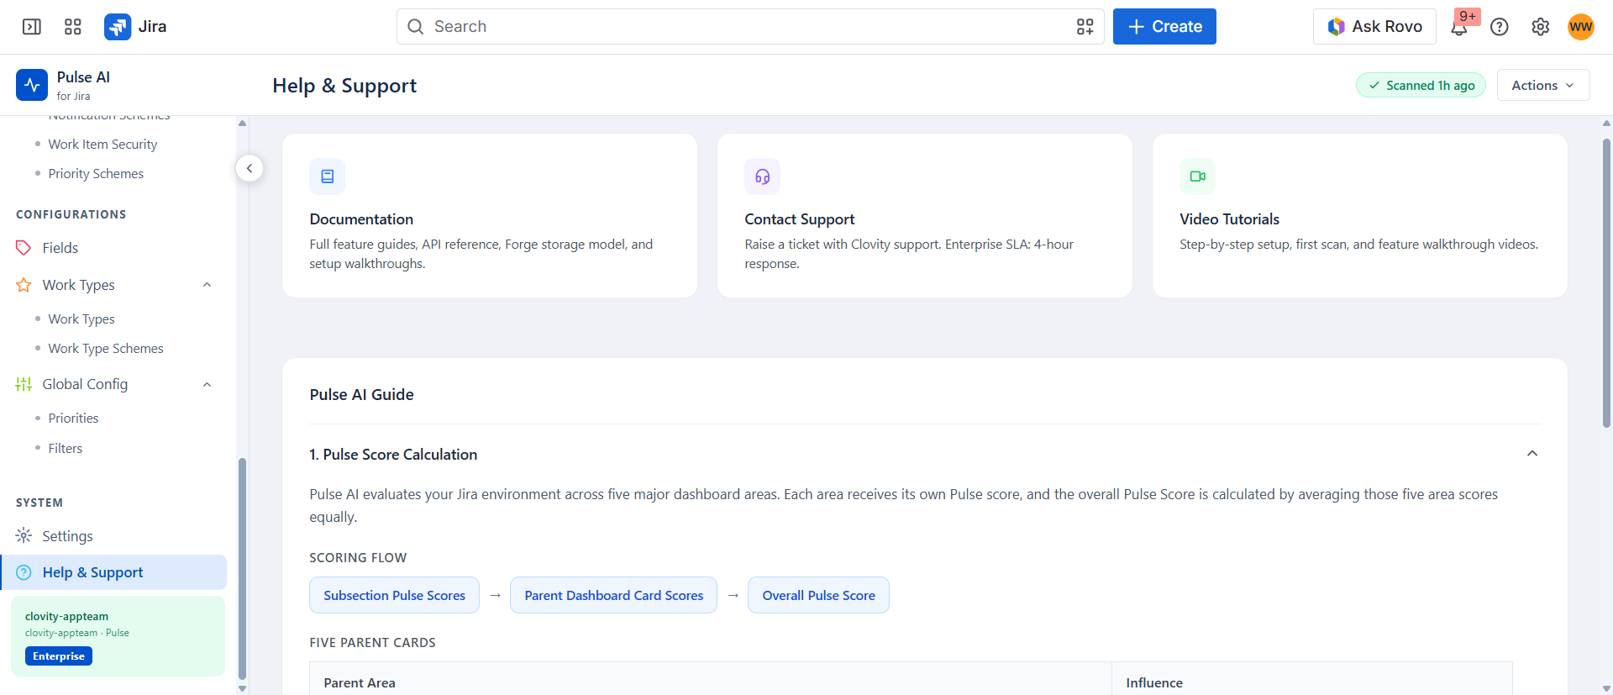The width and height of the screenshot is (1613, 695).
Task: Open Priorities under Global Config
Action: click(73, 419)
